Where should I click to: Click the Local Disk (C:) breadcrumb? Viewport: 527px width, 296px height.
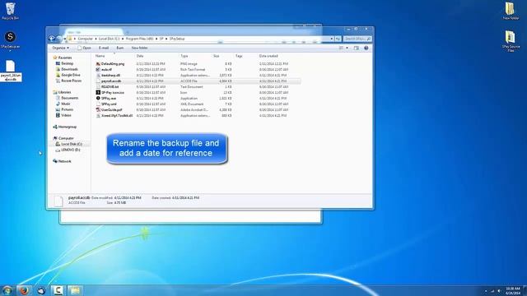click(109, 39)
